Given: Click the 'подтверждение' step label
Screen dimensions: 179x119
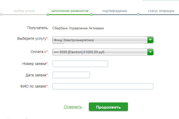Looking at the screenshot, I should click(114, 11).
